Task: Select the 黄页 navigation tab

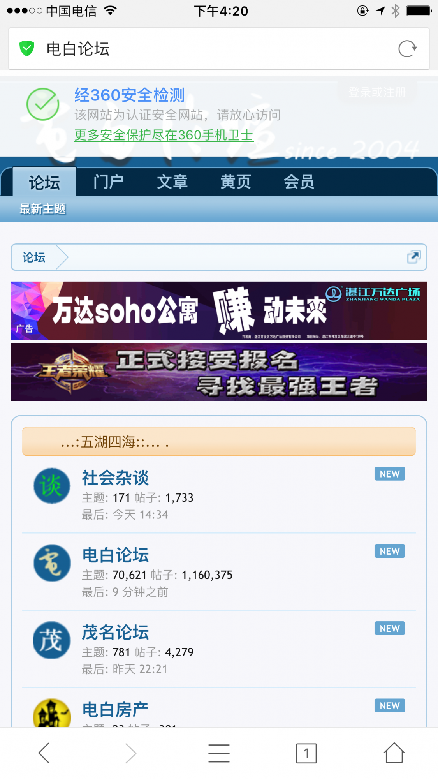Action: coord(236,182)
